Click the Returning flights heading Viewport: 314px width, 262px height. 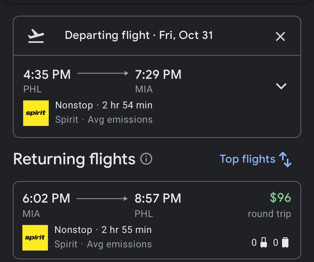point(74,159)
